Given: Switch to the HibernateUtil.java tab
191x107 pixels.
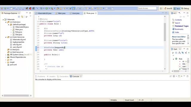Looking at the screenshot, I should pos(43,13).
